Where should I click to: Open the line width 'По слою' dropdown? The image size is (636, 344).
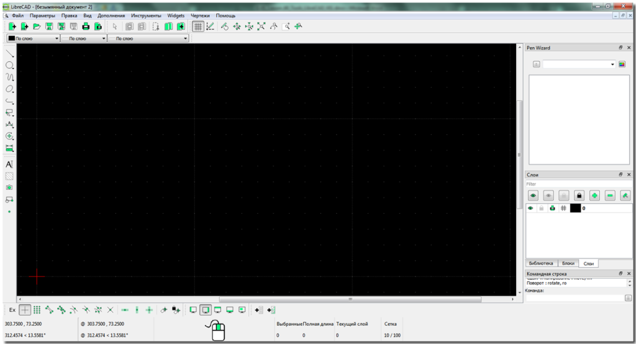point(83,38)
